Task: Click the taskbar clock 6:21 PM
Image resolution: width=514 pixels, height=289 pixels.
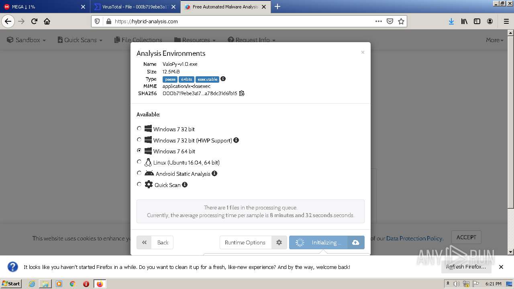Action: click(x=493, y=284)
